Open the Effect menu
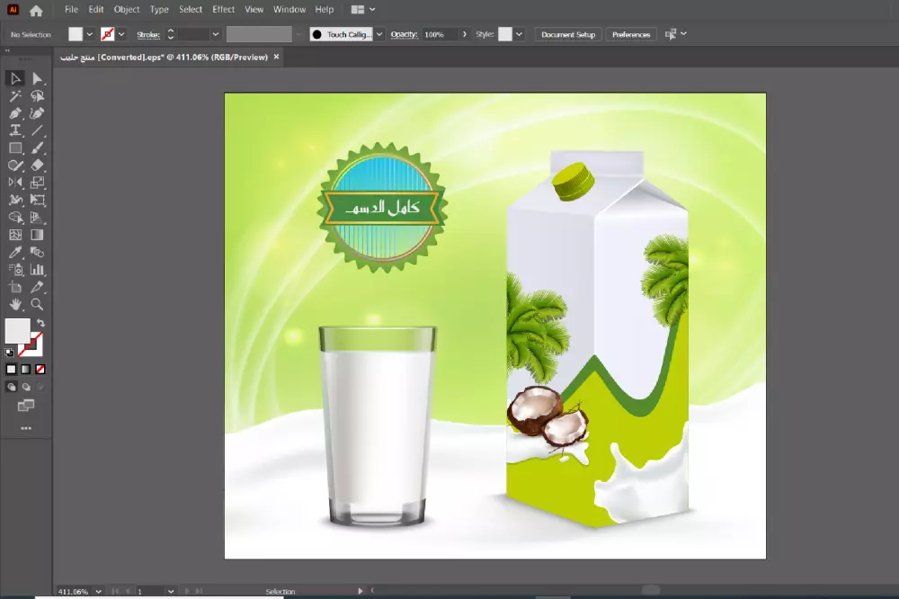 [223, 10]
